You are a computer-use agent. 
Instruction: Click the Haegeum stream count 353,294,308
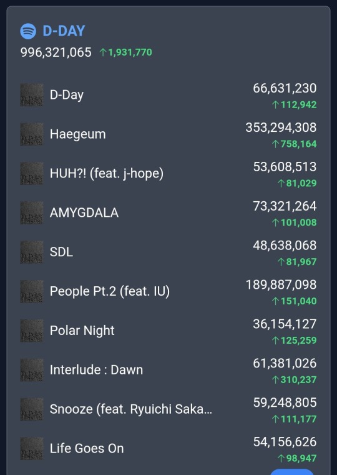(281, 127)
